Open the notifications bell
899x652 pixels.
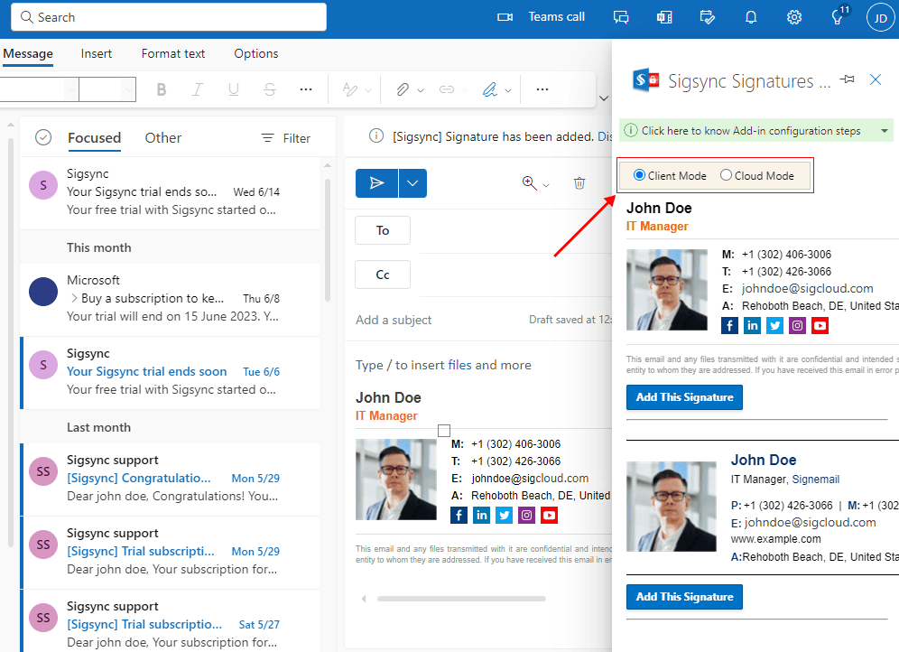751,17
